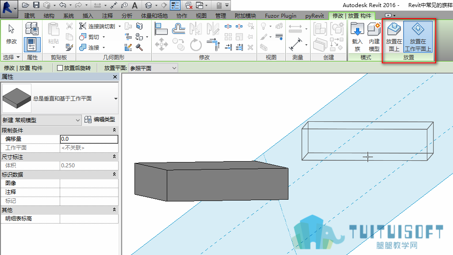
Task: Click the Aligned Dimension measure icon
Action: point(295,45)
